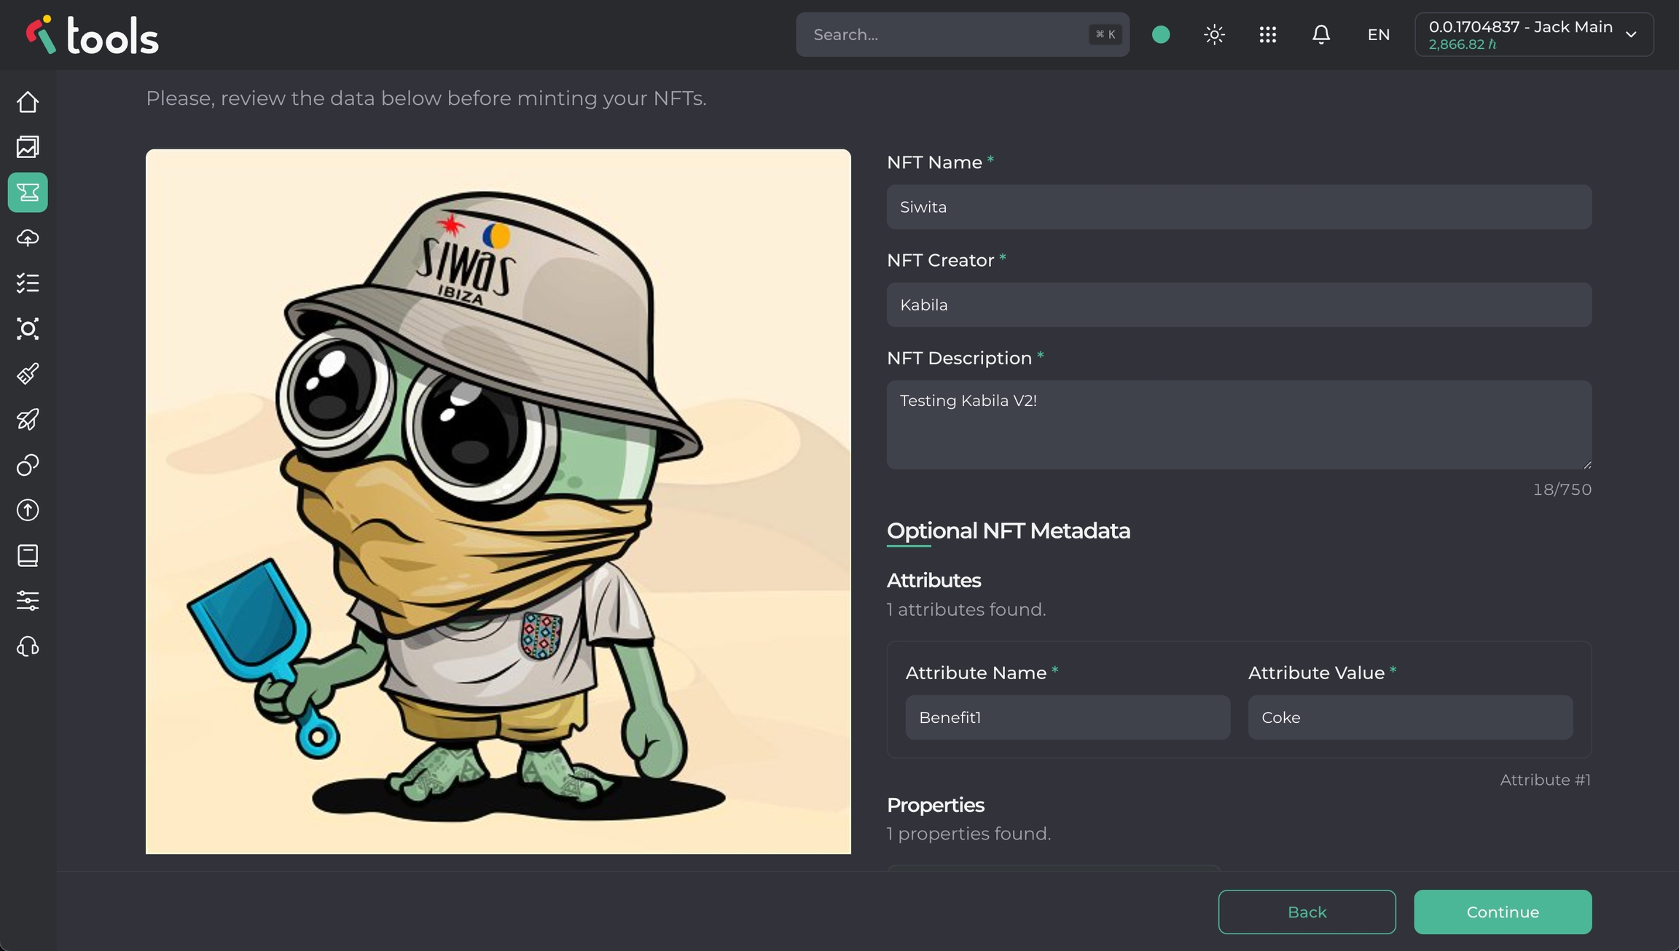1679x951 pixels.
Task: Open the notifications bell
Action: [1320, 34]
